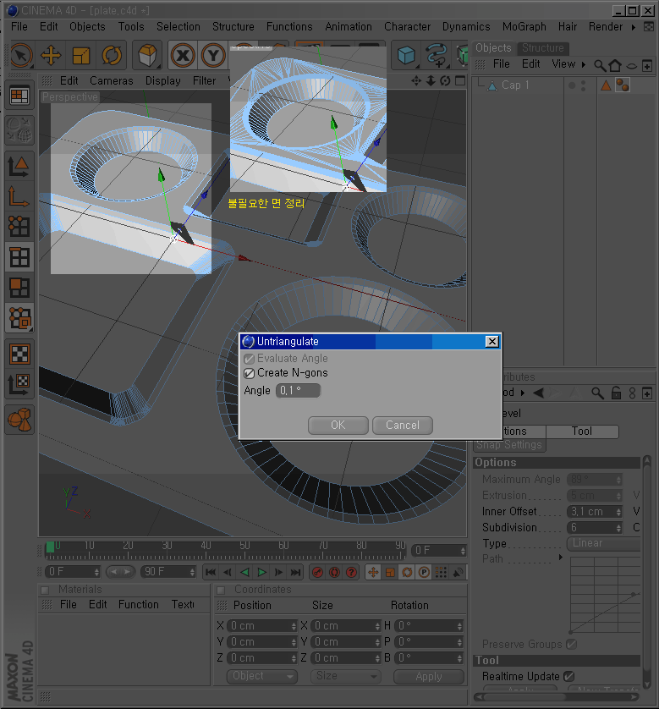The width and height of the screenshot is (659, 709).
Task: Toggle the Y axis lock
Action: [x=213, y=56]
